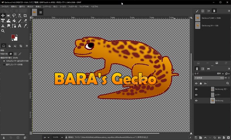The width and height of the screenshot is (231, 140).
Task: Select the Paintbrush tool
Action: 20,21
